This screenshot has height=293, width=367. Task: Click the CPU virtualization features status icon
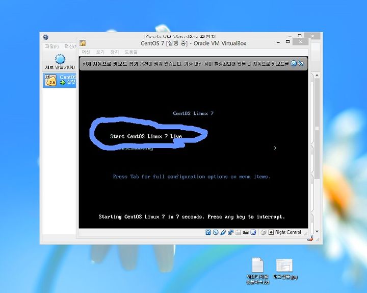[x=253, y=232]
